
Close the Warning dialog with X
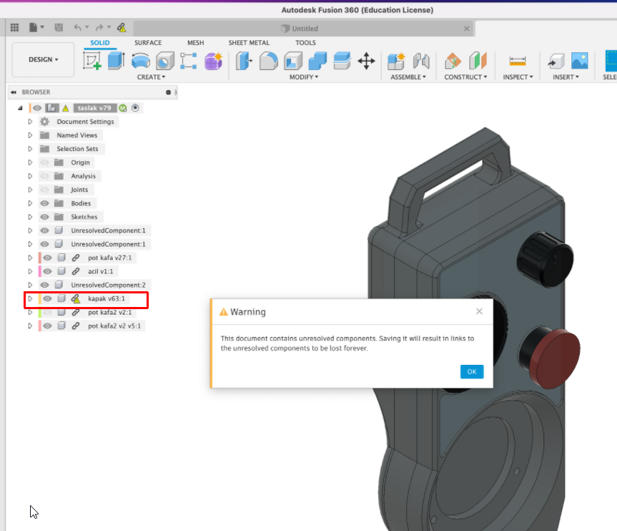coord(479,311)
